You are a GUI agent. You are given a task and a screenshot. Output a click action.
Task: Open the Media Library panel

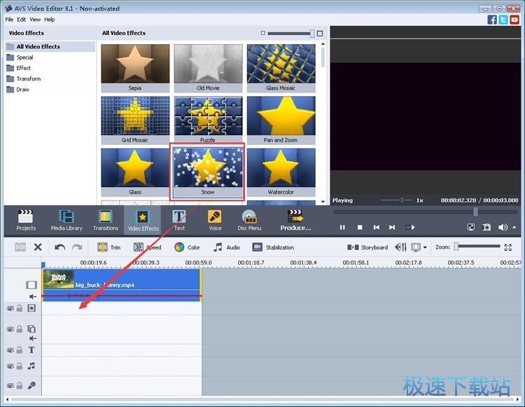66,220
